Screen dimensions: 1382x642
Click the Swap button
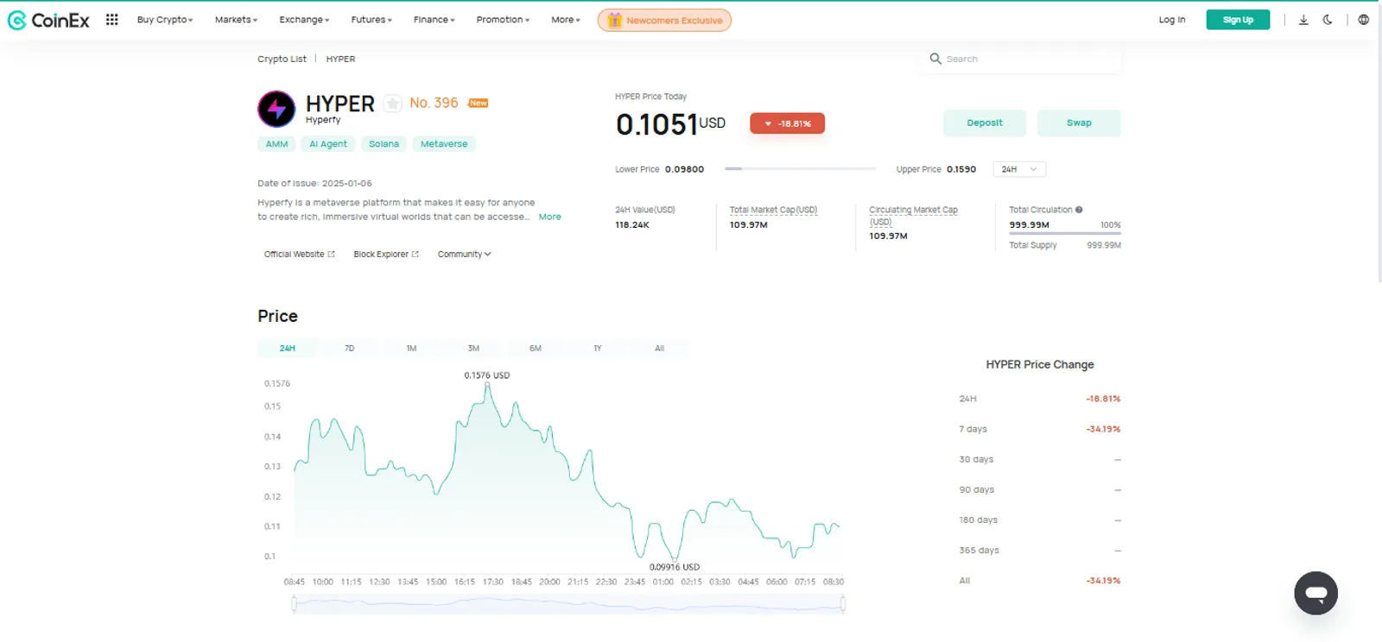tap(1079, 123)
